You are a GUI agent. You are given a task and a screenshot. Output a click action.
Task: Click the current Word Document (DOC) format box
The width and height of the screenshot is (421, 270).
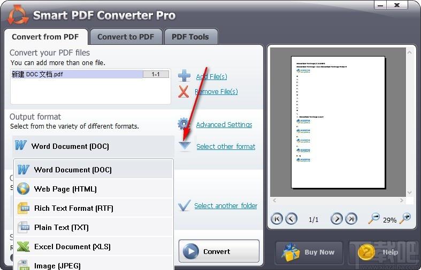(93, 146)
